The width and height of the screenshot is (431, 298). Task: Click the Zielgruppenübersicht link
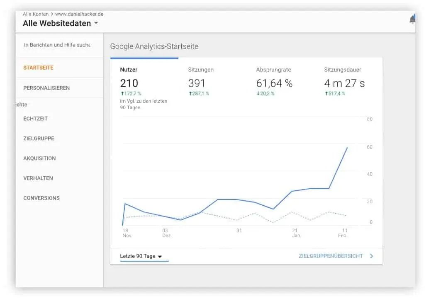pos(330,256)
